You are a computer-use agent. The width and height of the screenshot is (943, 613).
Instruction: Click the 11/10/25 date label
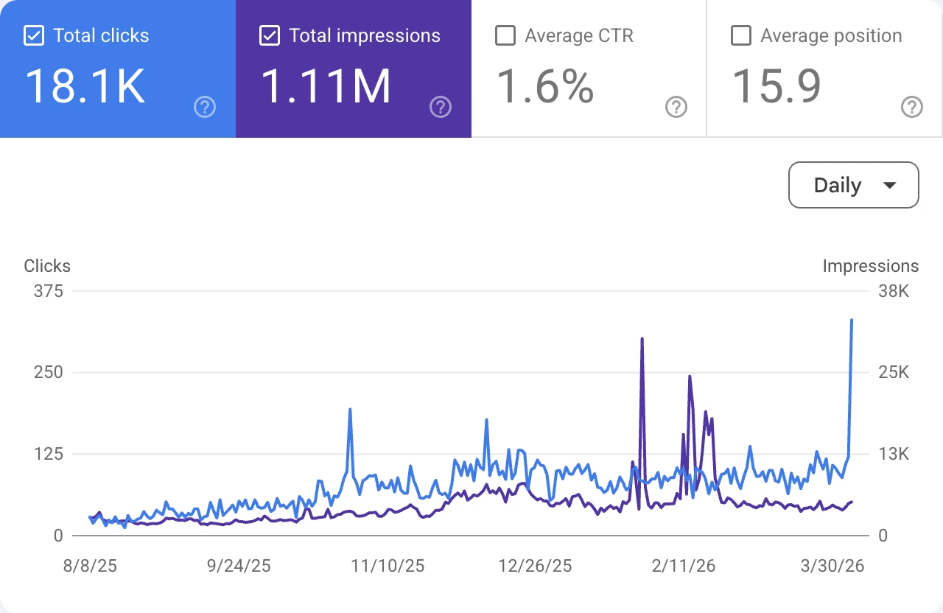[388, 566]
